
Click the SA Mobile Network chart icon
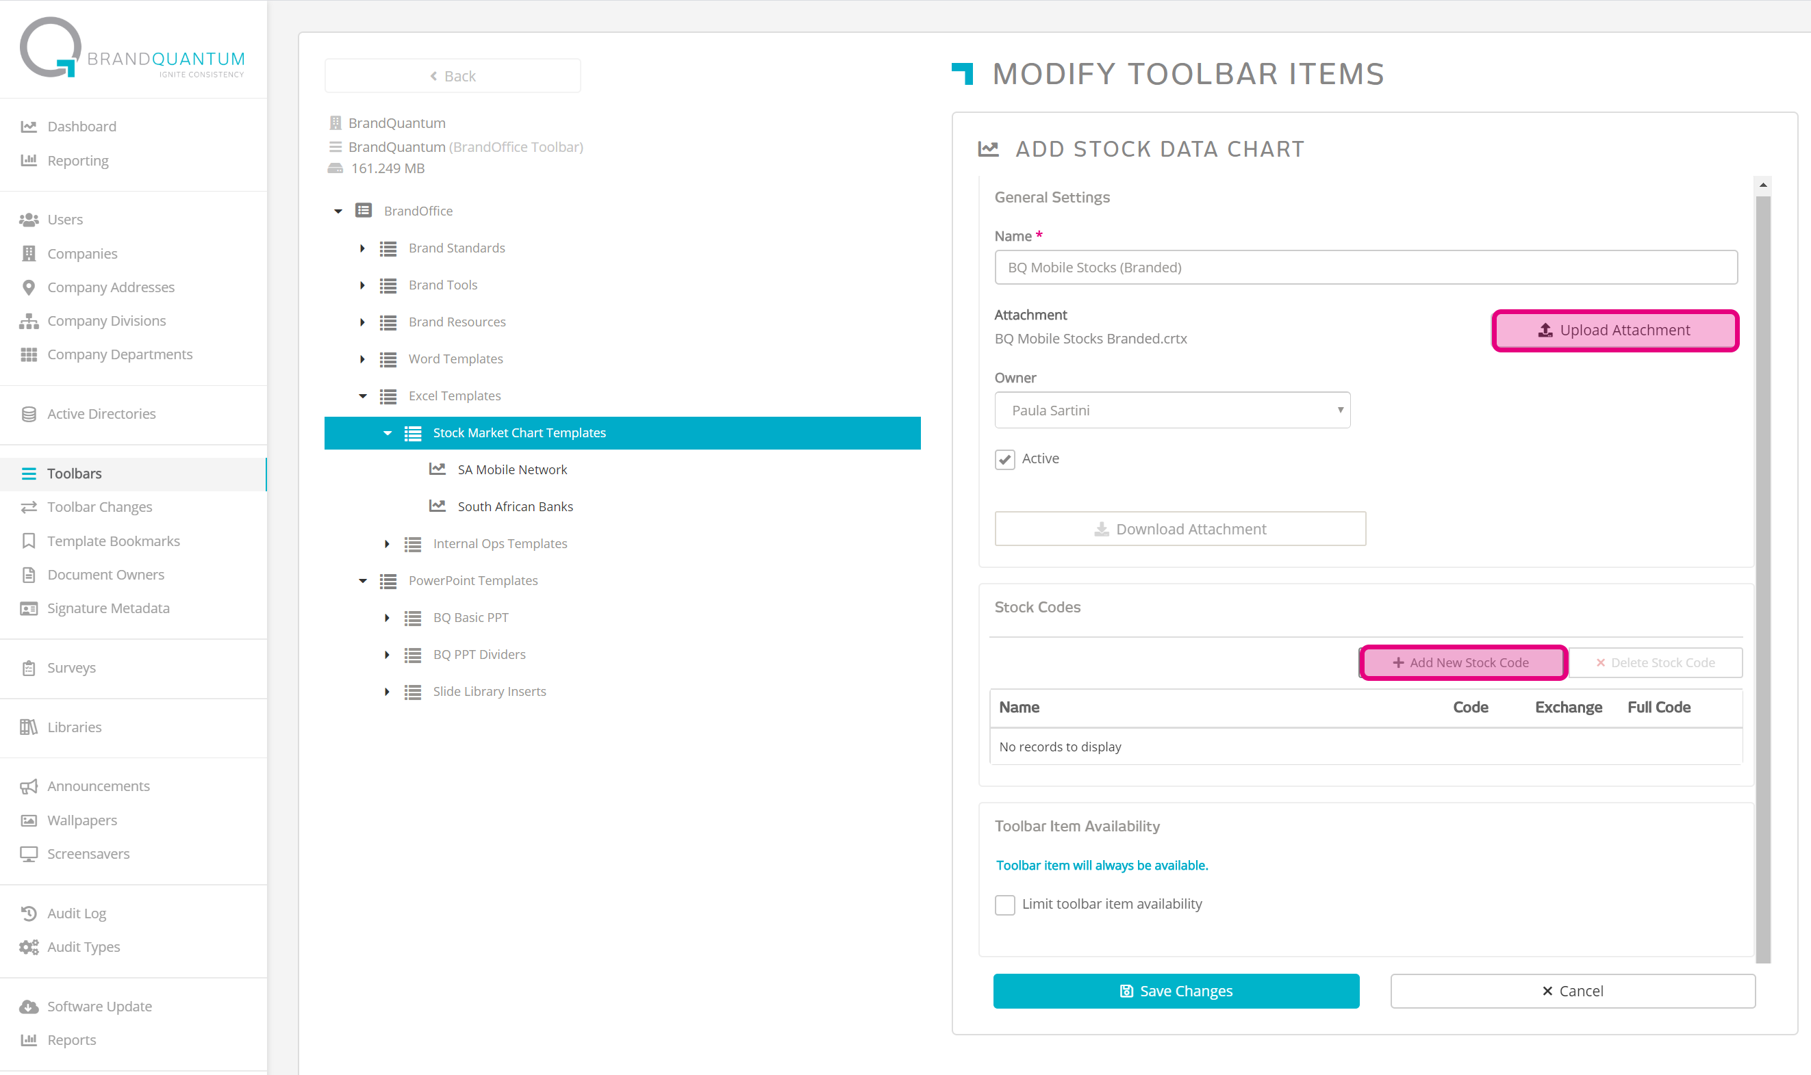point(437,469)
